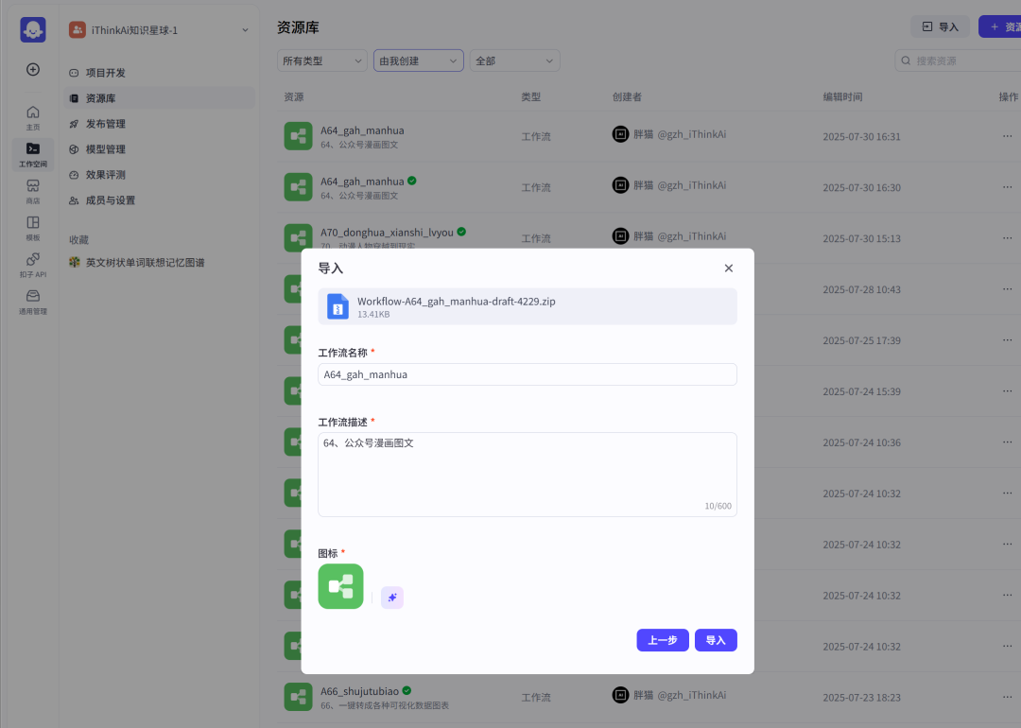Click the search magnifier icon
Image resolution: width=1021 pixels, height=728 pixels.
(x=906, y=61)
